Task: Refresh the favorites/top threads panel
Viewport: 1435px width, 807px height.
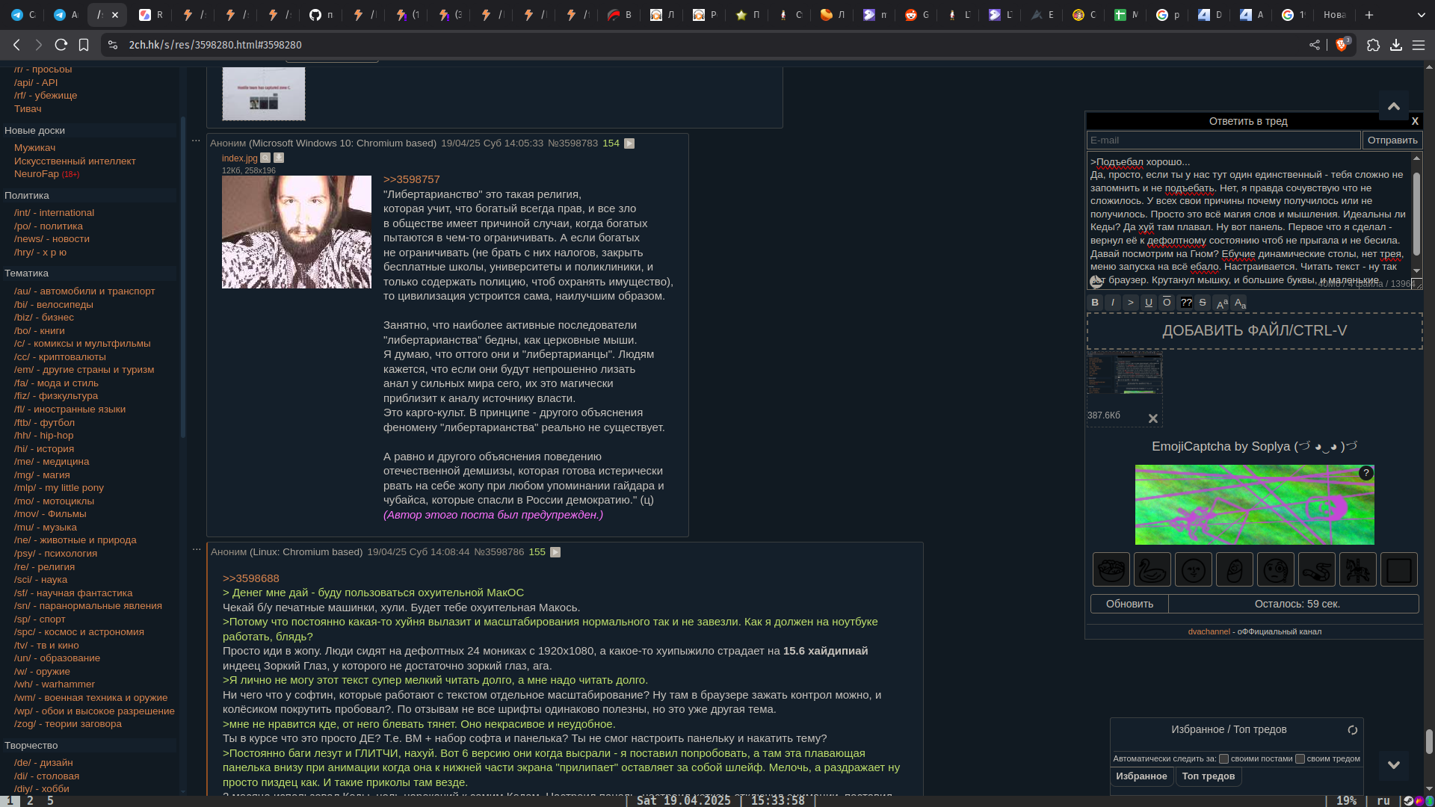Action: pos(1352,730)
